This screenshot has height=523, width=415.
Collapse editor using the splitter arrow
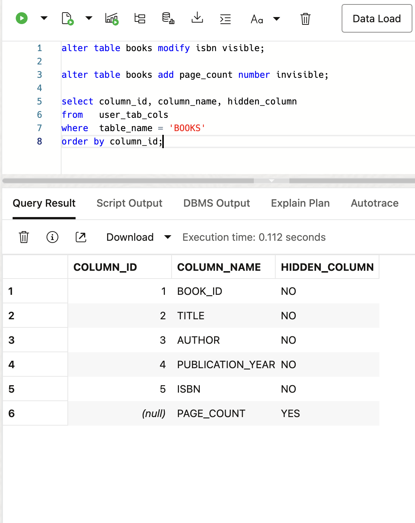pos(272,181)
